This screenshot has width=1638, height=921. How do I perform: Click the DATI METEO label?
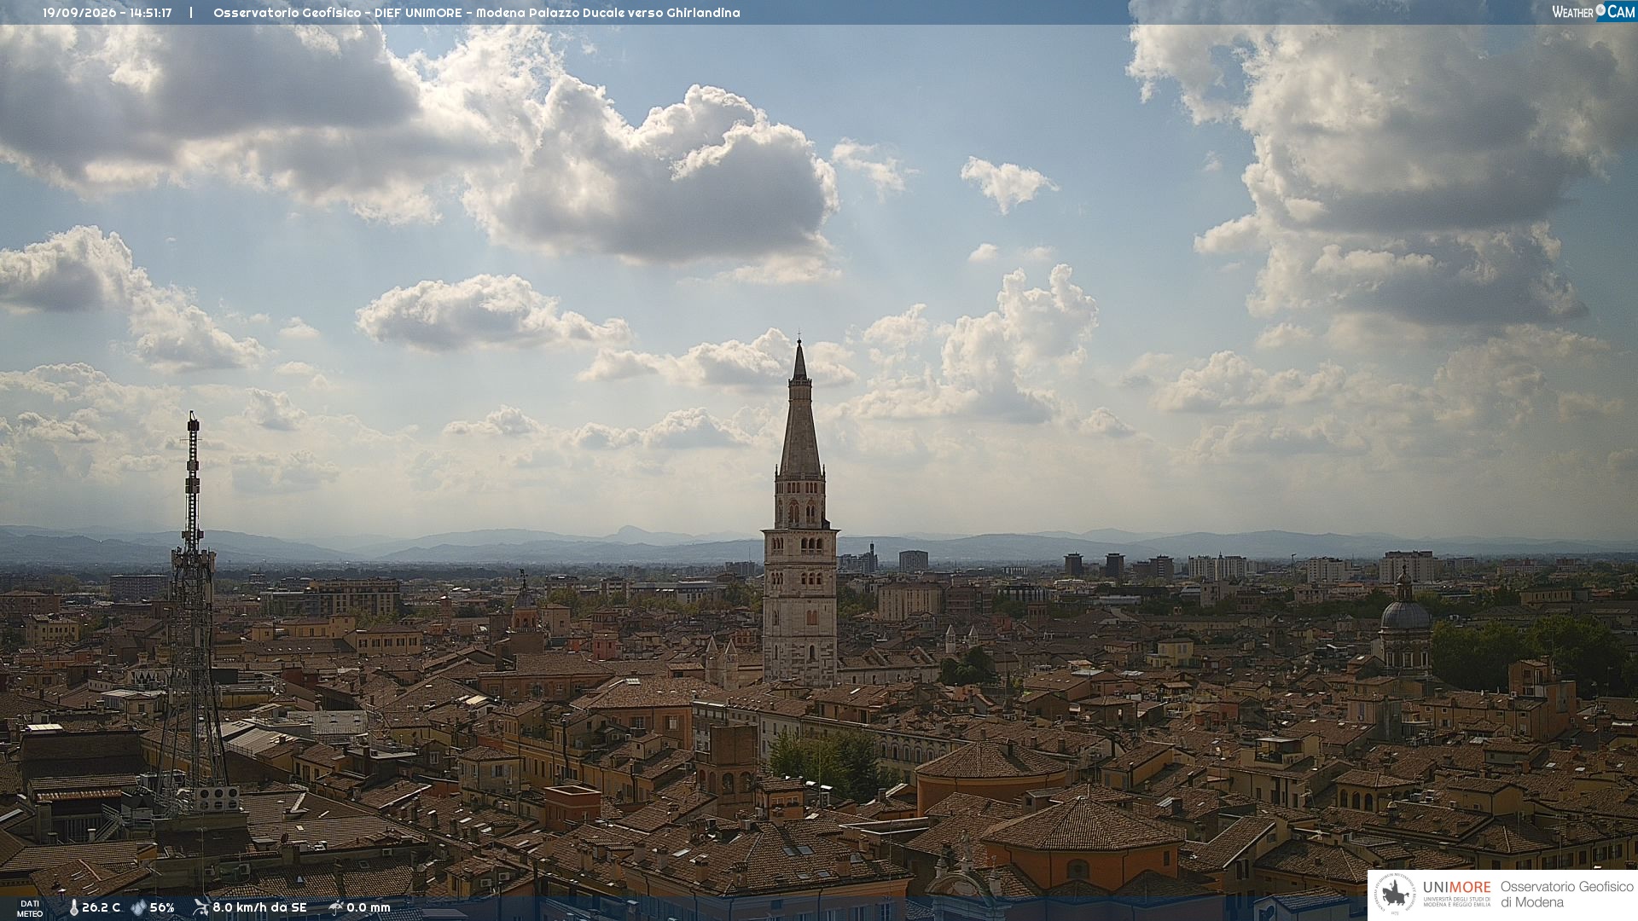30,908
